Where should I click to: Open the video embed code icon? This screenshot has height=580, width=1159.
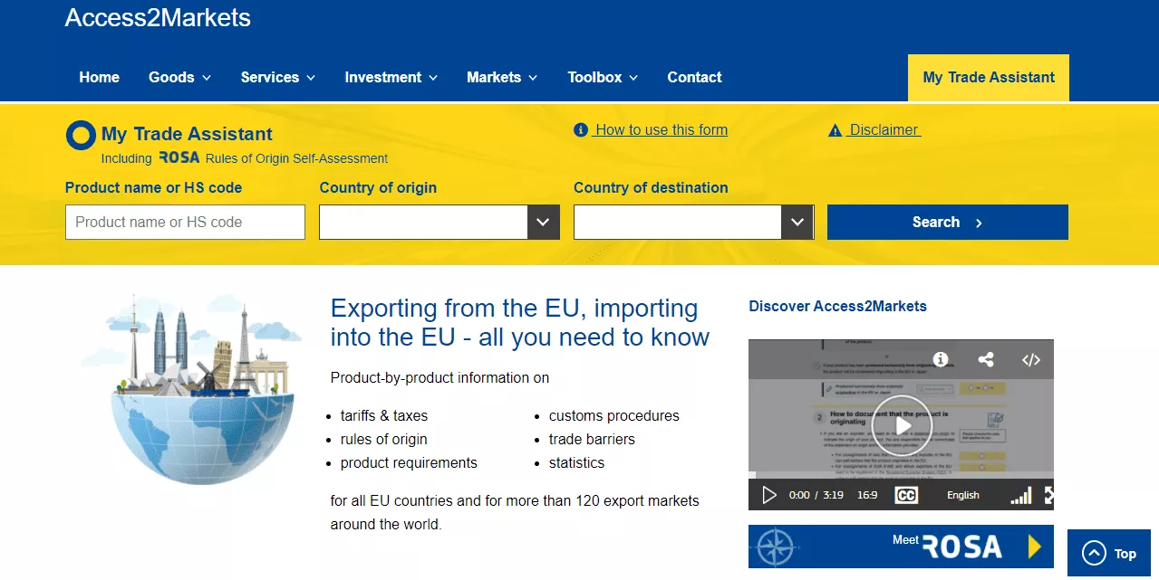[1030, 359]
